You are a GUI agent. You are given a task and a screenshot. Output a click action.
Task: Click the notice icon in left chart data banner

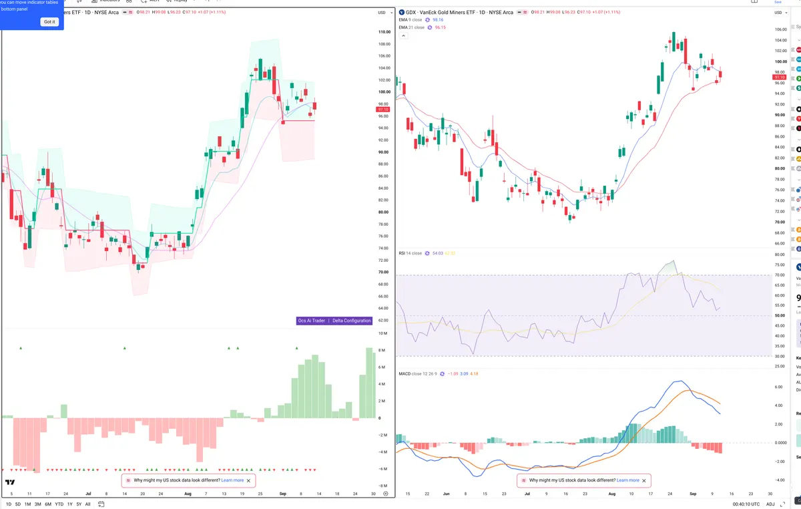(128, 480)
